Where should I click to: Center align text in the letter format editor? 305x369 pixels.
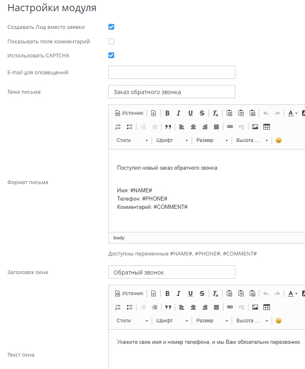coord(193,127)
